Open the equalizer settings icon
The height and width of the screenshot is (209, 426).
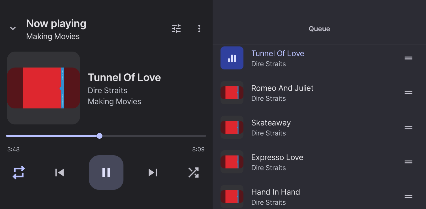(176, 29)
